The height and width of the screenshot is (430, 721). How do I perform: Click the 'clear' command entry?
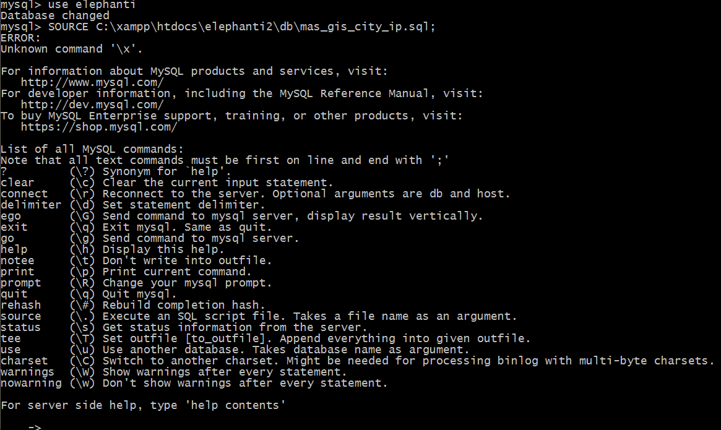(17, 183)
